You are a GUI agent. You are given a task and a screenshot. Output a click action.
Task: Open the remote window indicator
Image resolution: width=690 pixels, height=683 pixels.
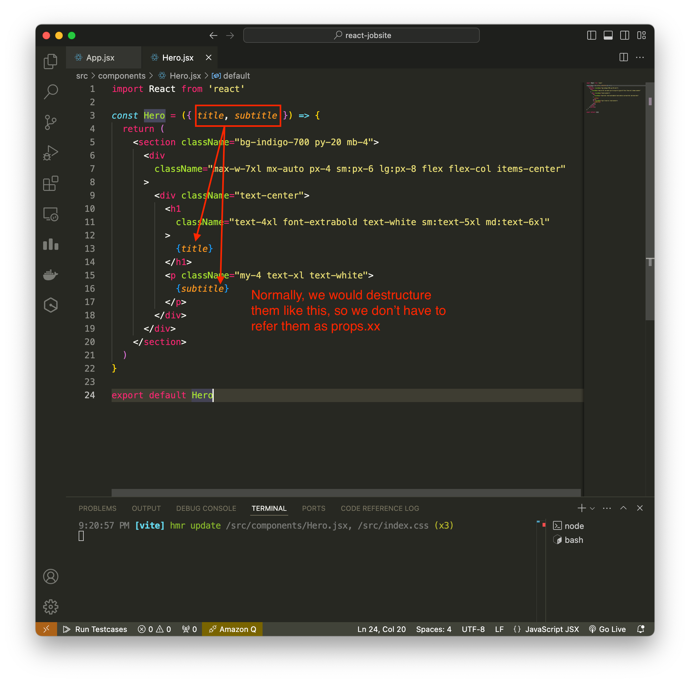point(46,629)
